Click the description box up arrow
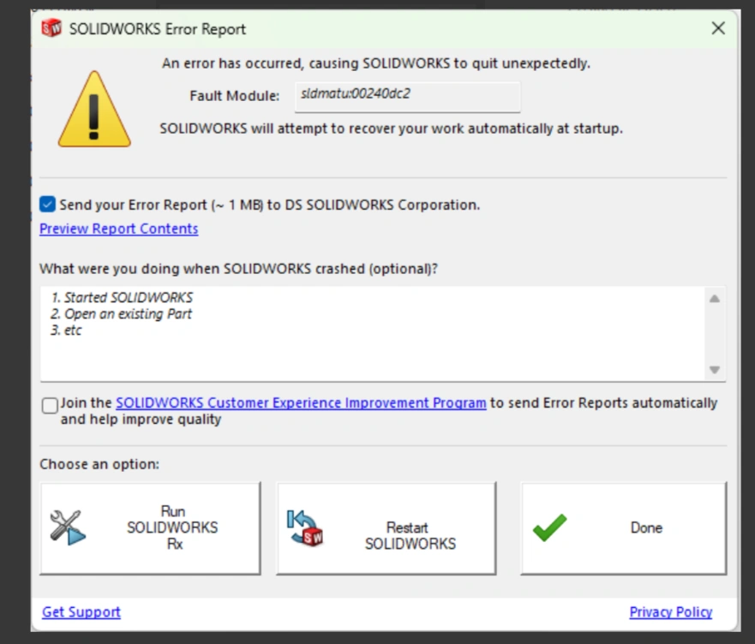 click(x=715, y=299)
